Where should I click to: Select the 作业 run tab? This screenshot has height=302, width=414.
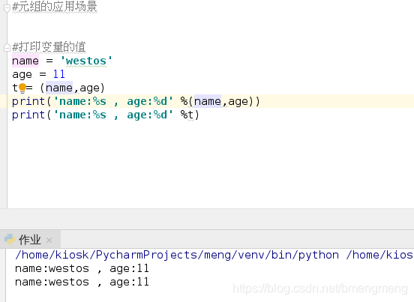click(x=29, y=240)
